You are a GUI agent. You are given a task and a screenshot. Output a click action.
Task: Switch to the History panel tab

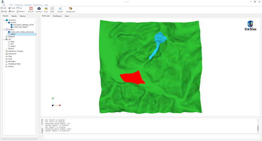(x=22, y=16)
